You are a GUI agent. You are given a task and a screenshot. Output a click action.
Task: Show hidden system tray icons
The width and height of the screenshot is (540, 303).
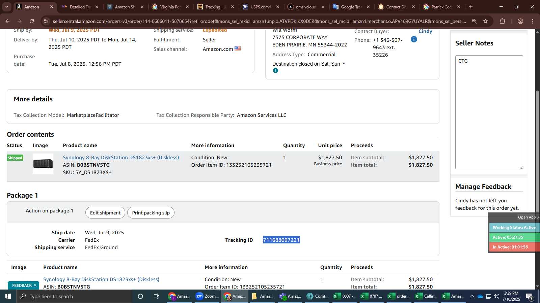click(472, 296)
